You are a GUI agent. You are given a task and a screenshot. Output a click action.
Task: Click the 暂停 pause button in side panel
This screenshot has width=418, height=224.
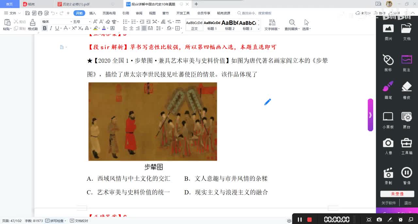tap(407, 176)
